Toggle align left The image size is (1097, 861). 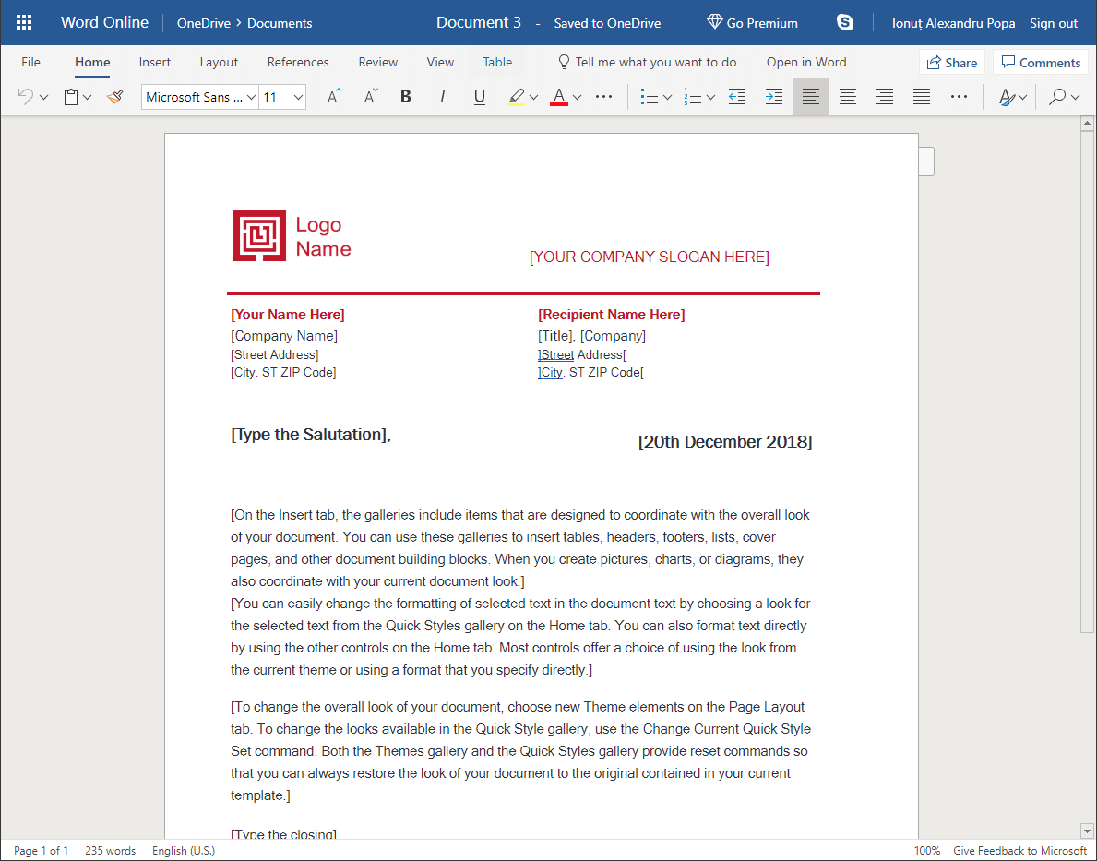tap(811, 97)
